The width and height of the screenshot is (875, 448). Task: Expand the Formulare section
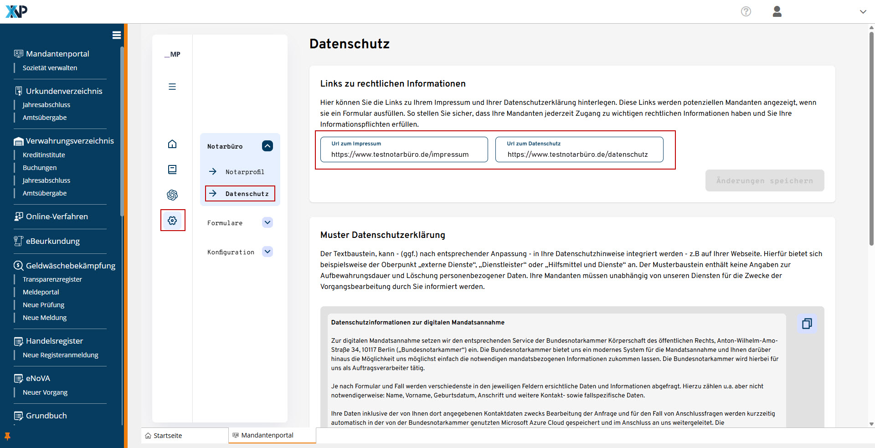pyautogui.click(x=268, y=222)
